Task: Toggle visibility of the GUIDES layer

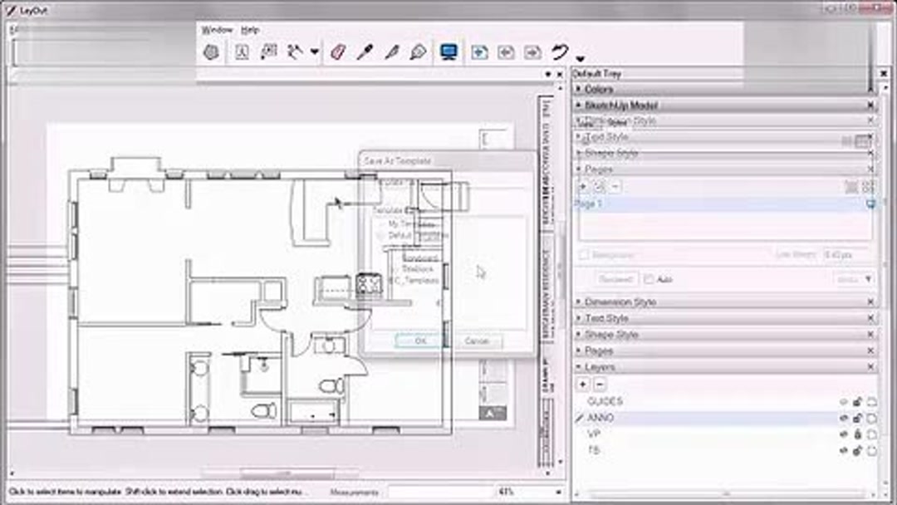Action: 843,402
